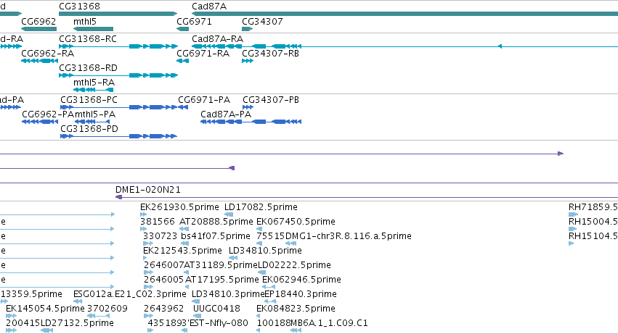Image resolution: width=618 pixels, height=334 pixels.
Task: Select the CG31368-RC transcript feature
Action: (118, 46)
